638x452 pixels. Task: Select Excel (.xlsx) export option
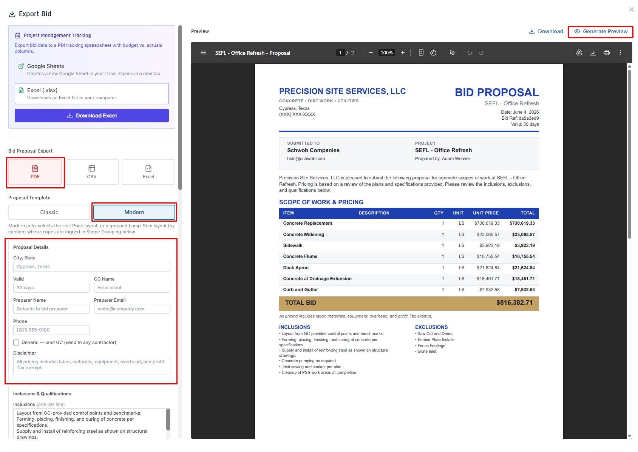click(x=92, y=94)
